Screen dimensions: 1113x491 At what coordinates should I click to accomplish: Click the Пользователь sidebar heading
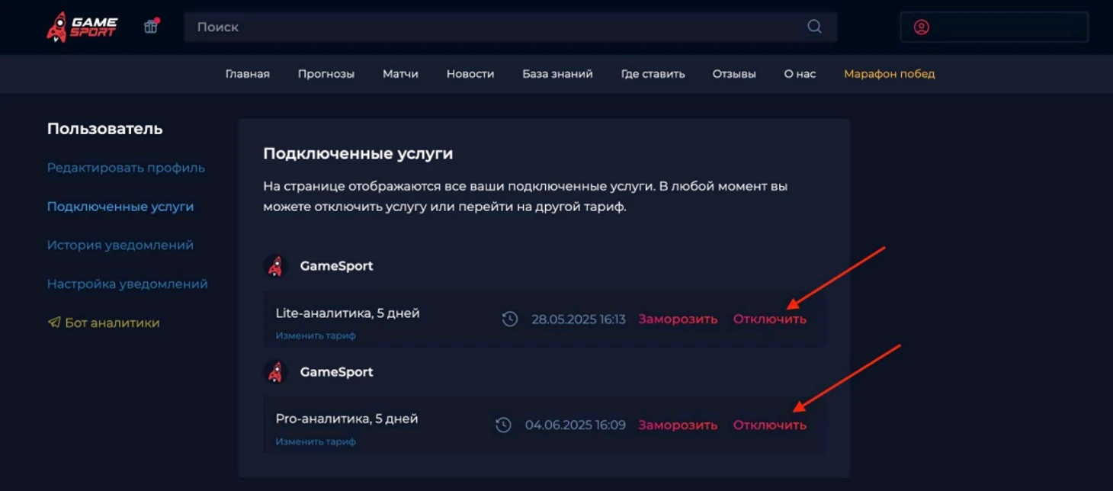(105, 129)
